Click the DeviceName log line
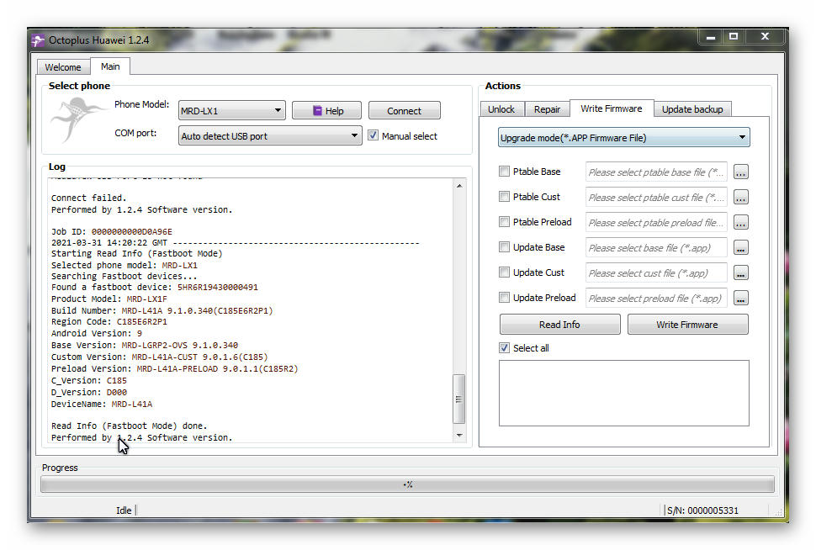Image resolution: width=816 pixels, height=550 pixels. tap(102, 404)
